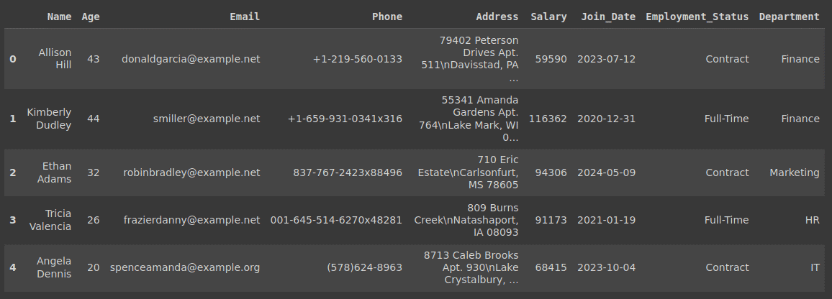Click the Employment_Status column header
The width and height of the screenshot is (832, 299).
click(x=697, y=17)
